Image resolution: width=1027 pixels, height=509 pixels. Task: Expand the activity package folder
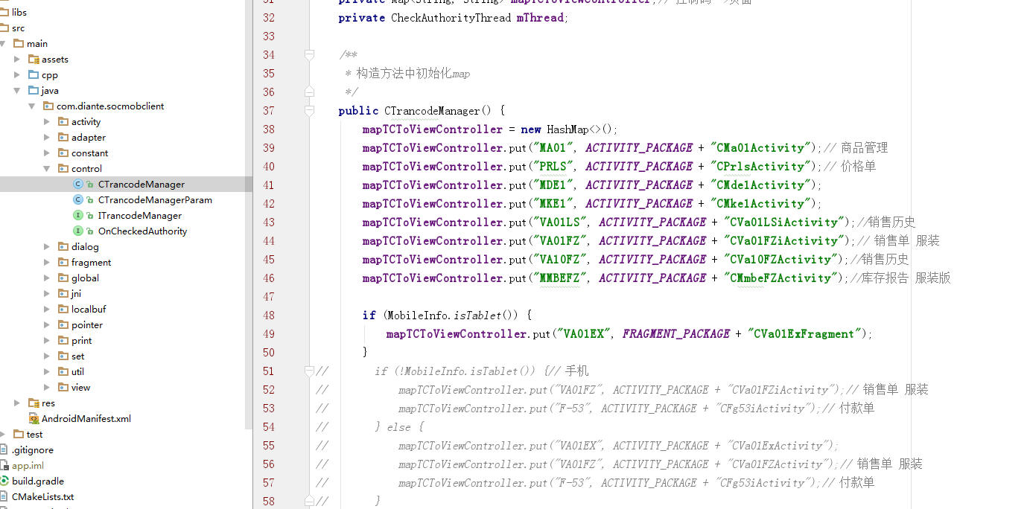[x=47, y=122]
